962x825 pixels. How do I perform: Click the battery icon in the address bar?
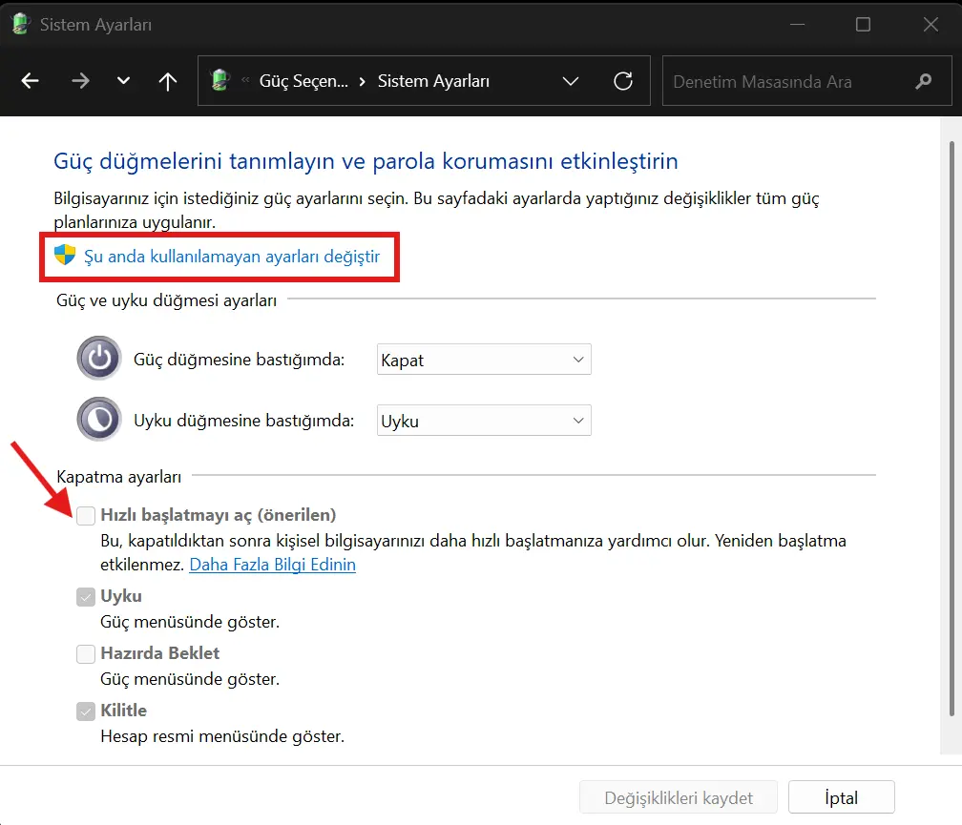click(x=220, y=80)
